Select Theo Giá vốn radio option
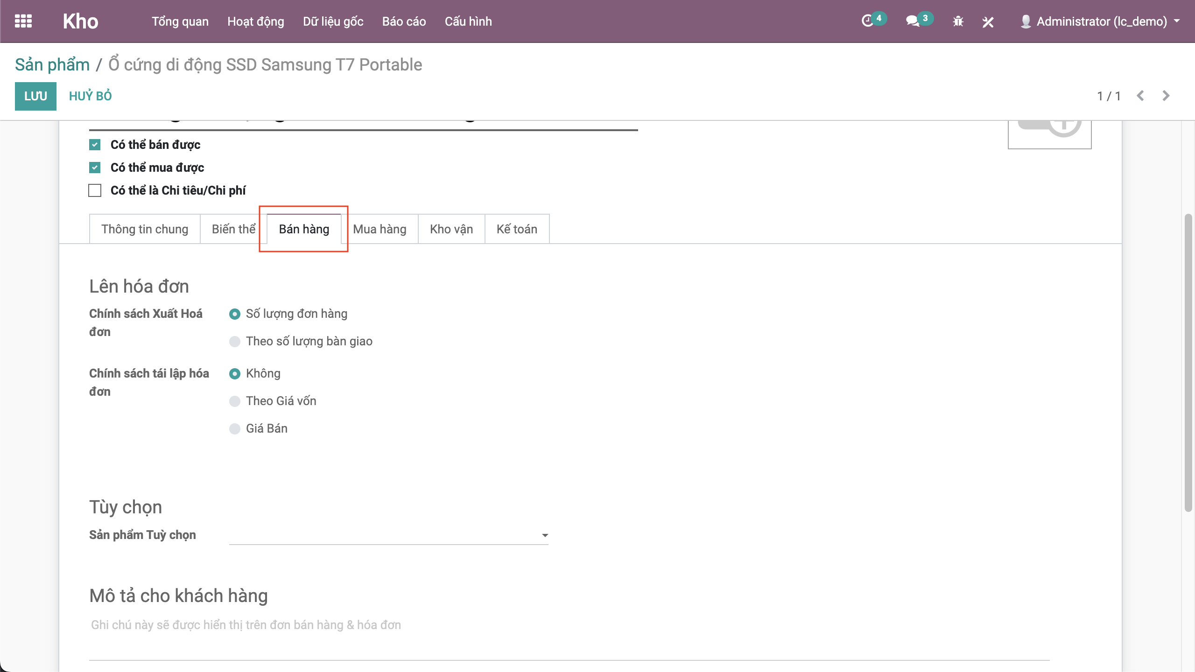Screen dimensions: 1195x672 click(x=235, y=401)
